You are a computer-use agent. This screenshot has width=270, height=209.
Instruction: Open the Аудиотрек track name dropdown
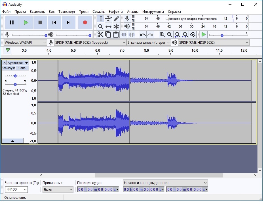click(18, 63)
